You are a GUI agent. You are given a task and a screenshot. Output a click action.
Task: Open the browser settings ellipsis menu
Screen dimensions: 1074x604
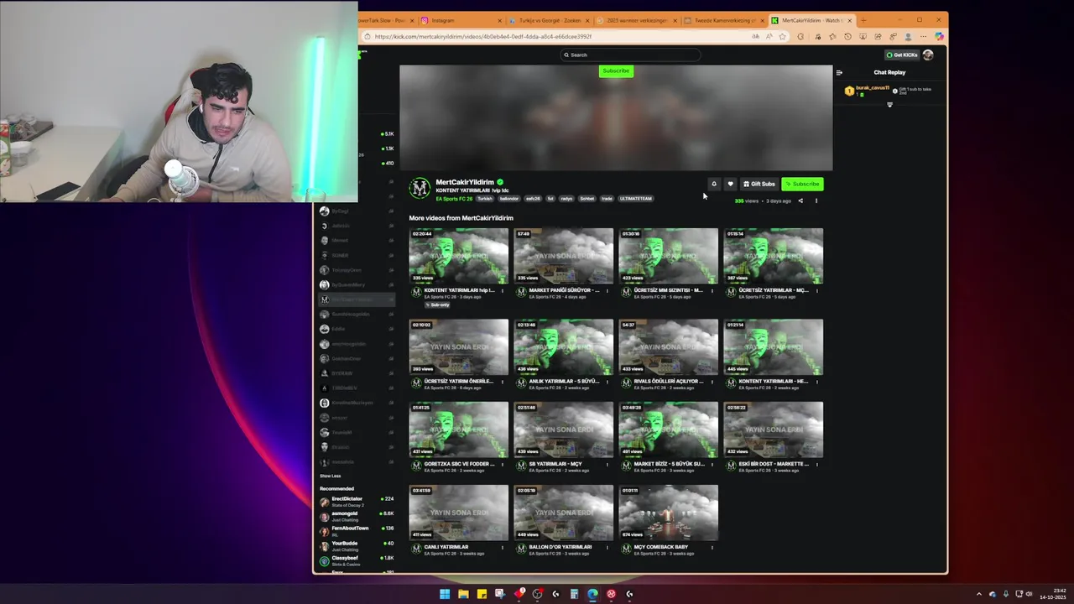click(924, 36)
